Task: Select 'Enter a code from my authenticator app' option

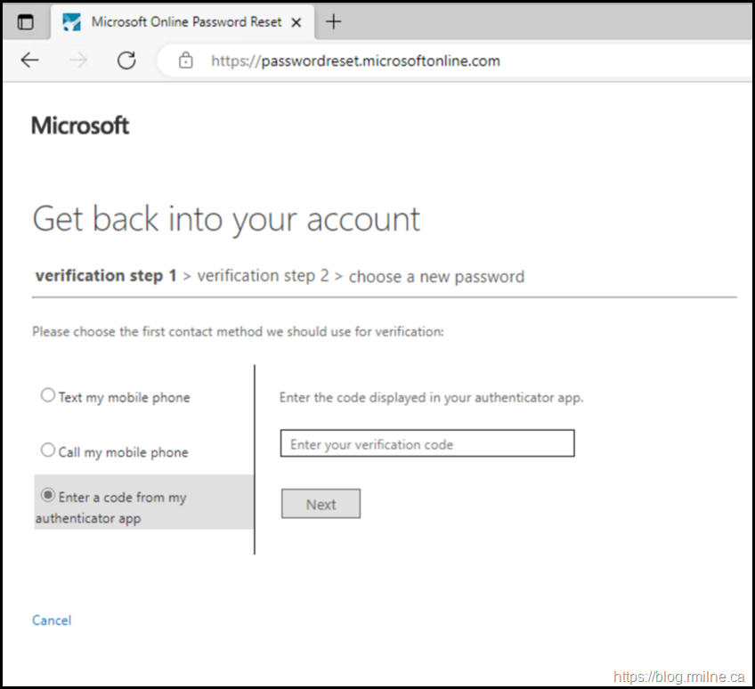Action: [48, 496]
